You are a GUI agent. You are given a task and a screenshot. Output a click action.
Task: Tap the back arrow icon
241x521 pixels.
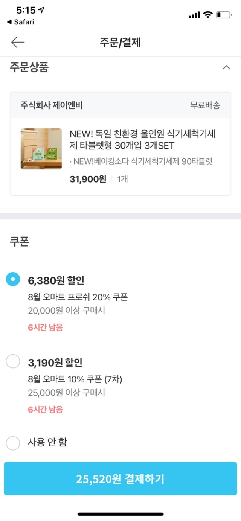[x=18, y=42]
